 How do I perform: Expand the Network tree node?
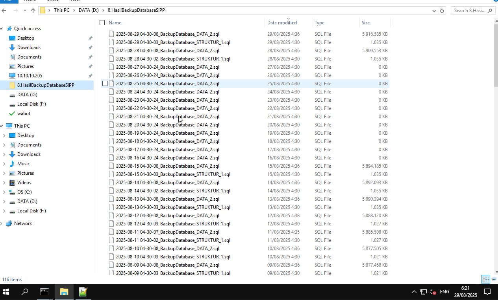click(2, 223)
